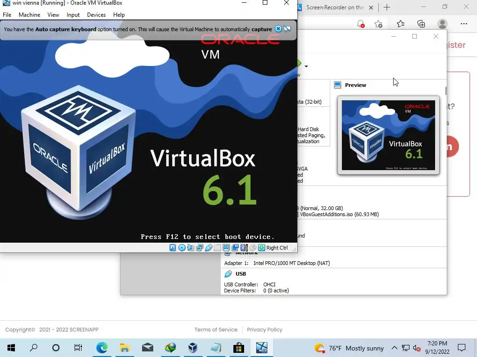477x357 pixels.
Task: Click the mouse integration status icon
Action: click(x=252, y=248)
